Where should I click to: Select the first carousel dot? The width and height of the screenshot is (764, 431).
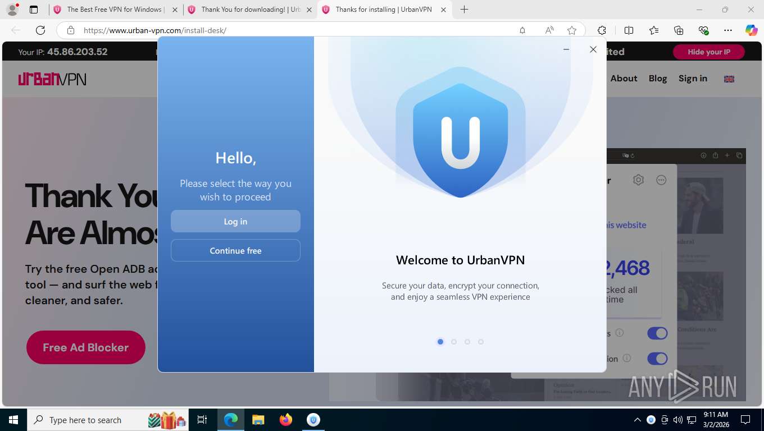(x=440, y=342)
